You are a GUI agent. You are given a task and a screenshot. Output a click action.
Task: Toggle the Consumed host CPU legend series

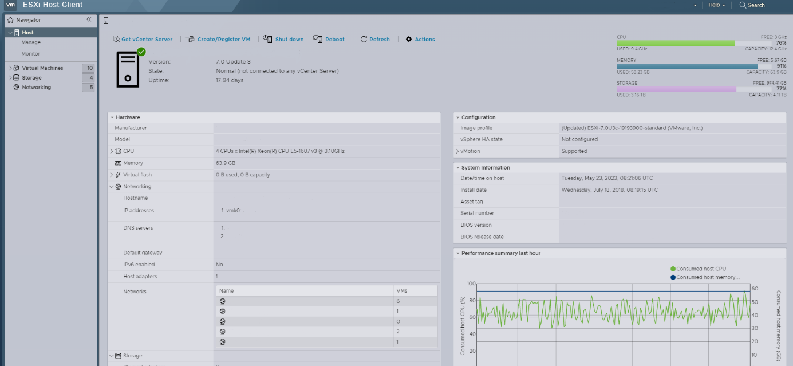click(x=699, y=269)
